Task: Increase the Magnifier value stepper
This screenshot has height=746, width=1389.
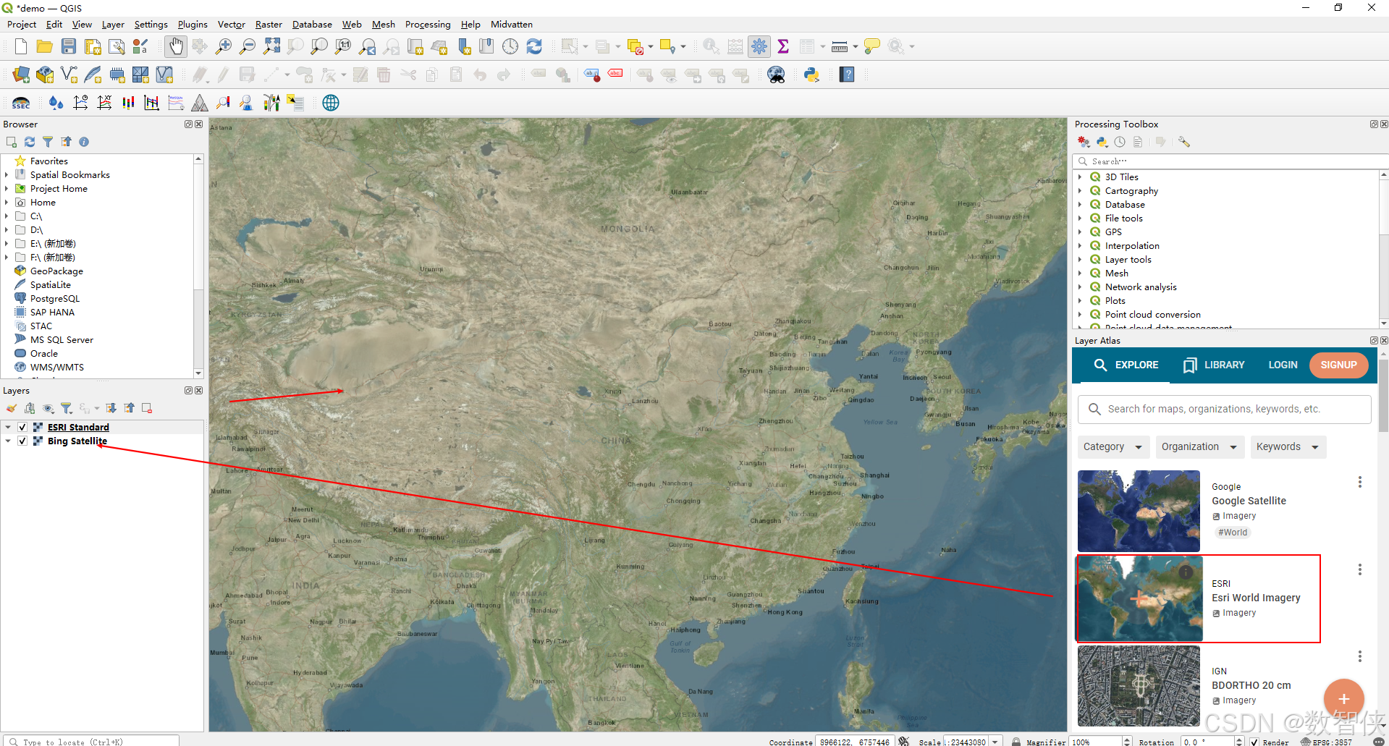Action: (x=1126, y=739)
